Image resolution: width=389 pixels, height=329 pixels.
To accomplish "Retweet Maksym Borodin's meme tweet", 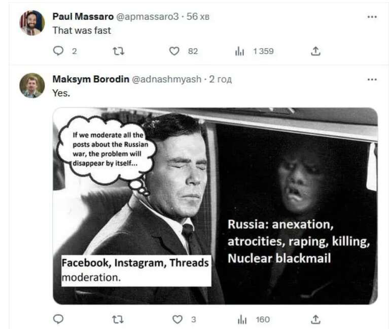I will pyautogui.click(x=118, y=319).
